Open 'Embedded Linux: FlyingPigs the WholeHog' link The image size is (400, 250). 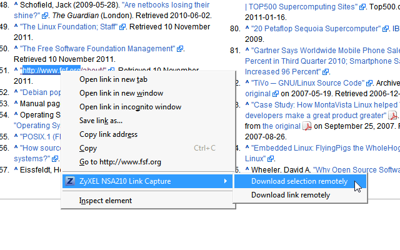[326, 148]
